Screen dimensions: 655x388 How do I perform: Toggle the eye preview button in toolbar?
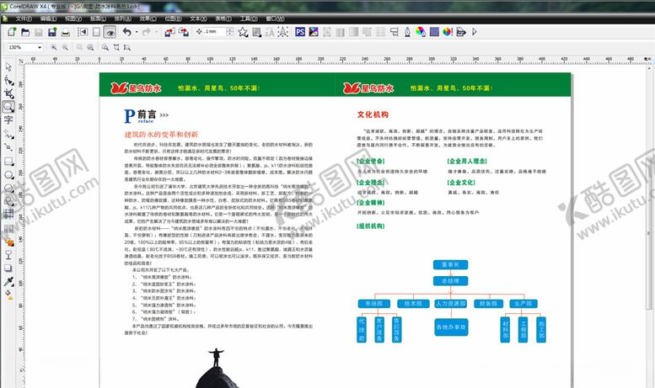110,32
